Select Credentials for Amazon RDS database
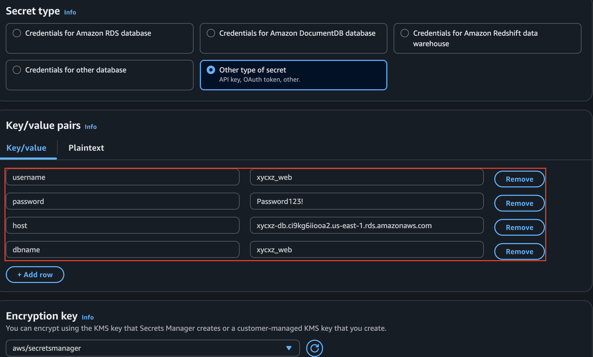The height and width of the screenshot is (357, 593). click(17, 33)
